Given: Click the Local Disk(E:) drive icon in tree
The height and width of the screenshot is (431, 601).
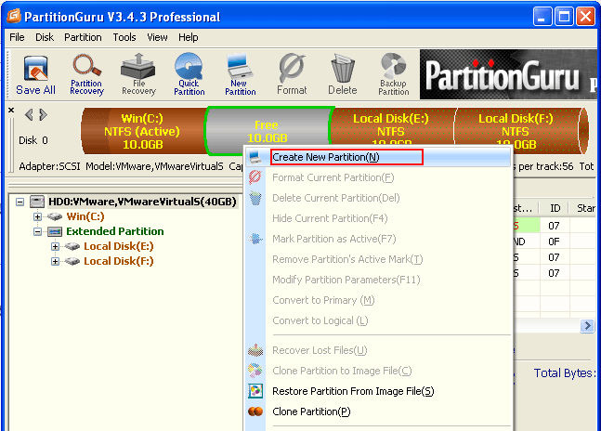Looking at the screenshot, I should pos(72,246).
